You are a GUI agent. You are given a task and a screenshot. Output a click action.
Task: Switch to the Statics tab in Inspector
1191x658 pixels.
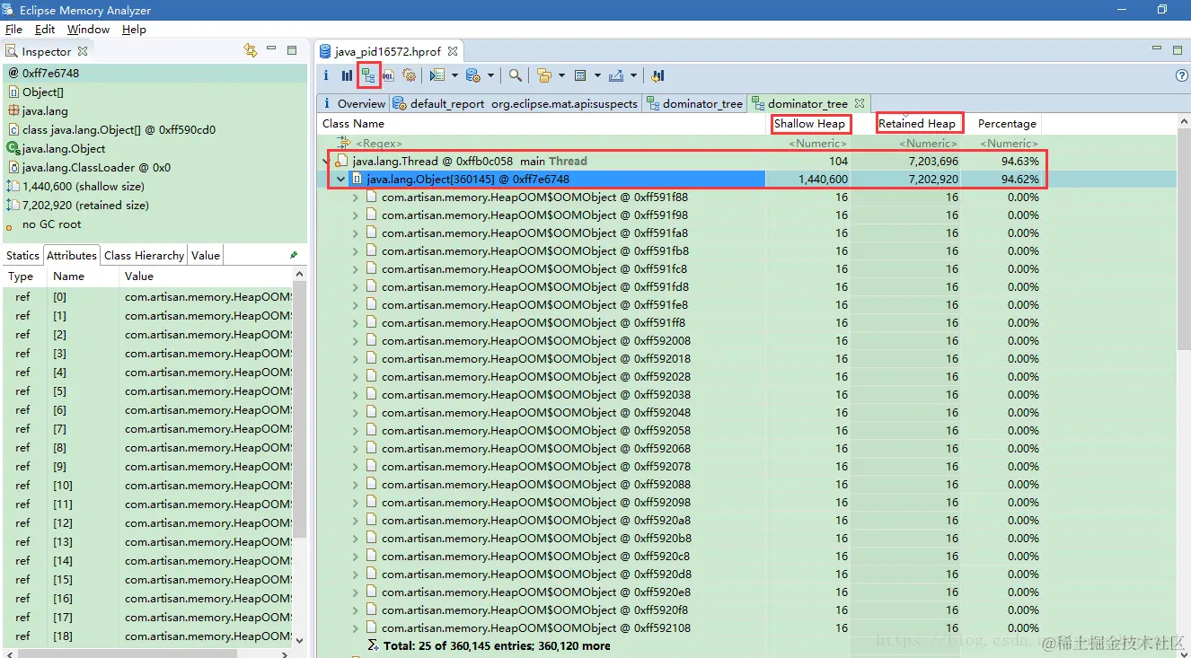tap(23, 255)
